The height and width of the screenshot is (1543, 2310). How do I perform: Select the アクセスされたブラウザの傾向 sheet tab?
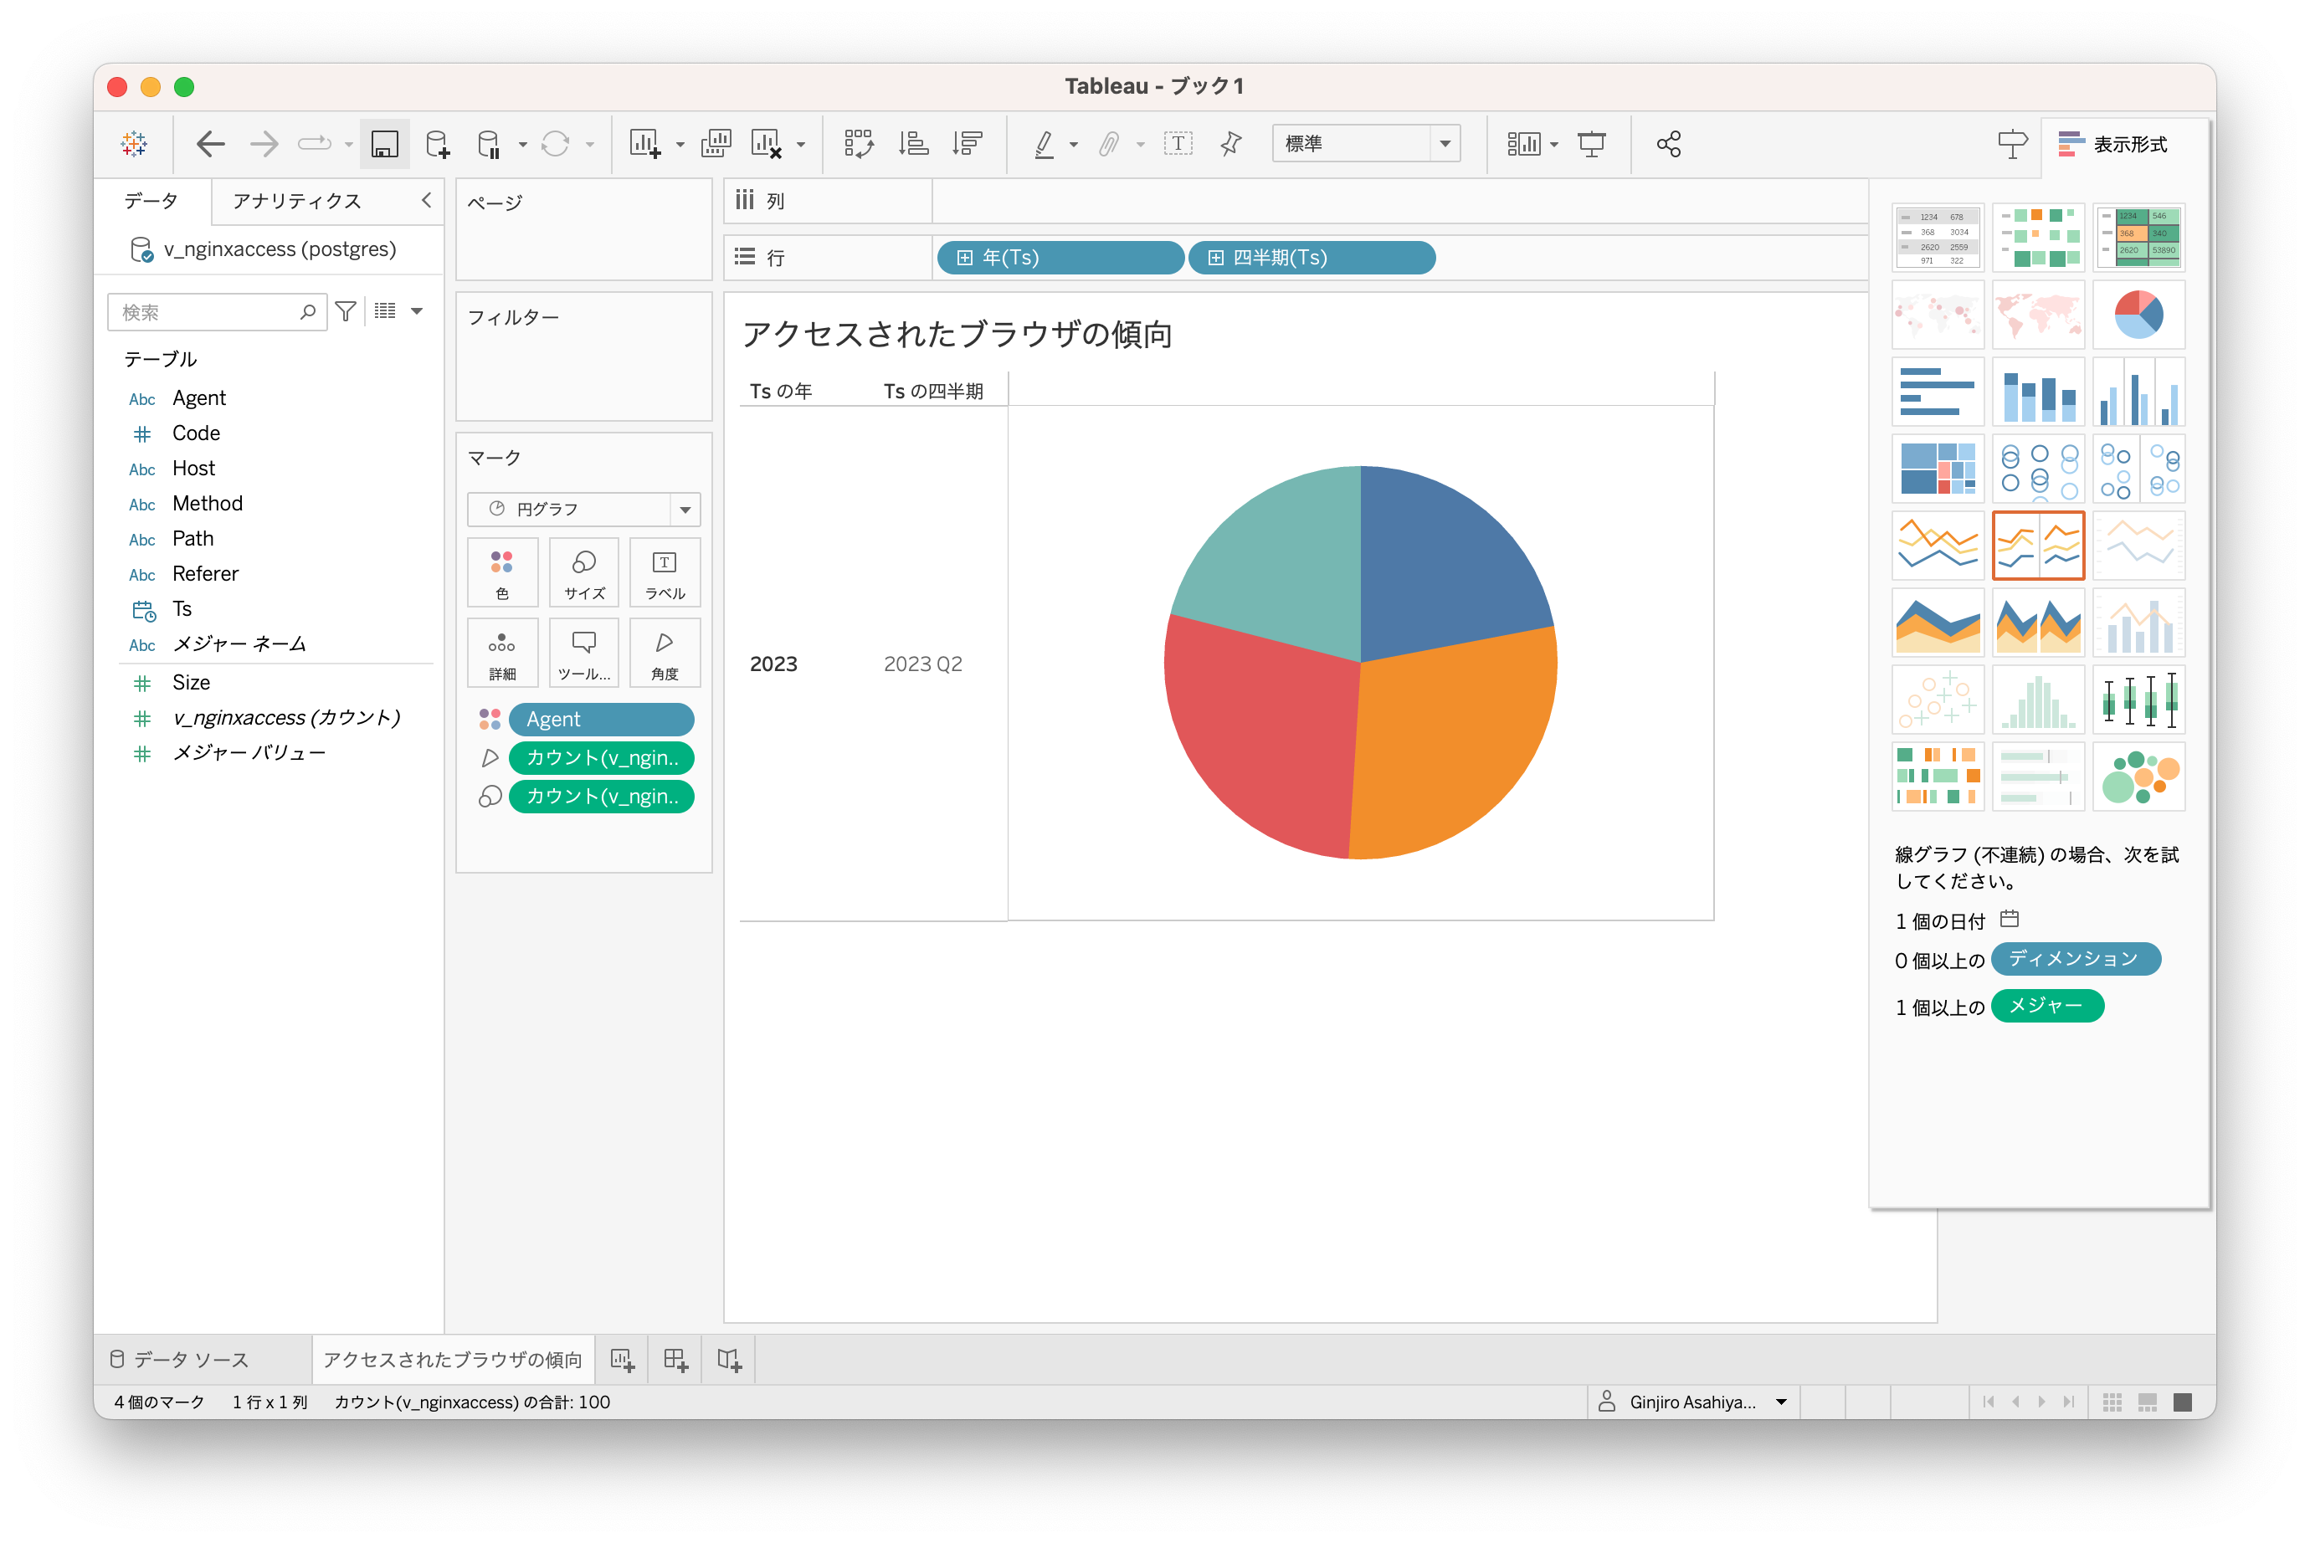point(453,1359)
